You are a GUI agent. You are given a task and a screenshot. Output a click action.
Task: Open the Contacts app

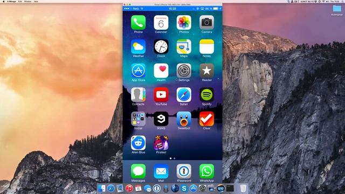[x=138, y=95]
